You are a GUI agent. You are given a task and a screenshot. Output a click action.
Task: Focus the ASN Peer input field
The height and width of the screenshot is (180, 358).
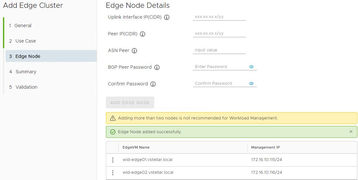tap(219, 50)
